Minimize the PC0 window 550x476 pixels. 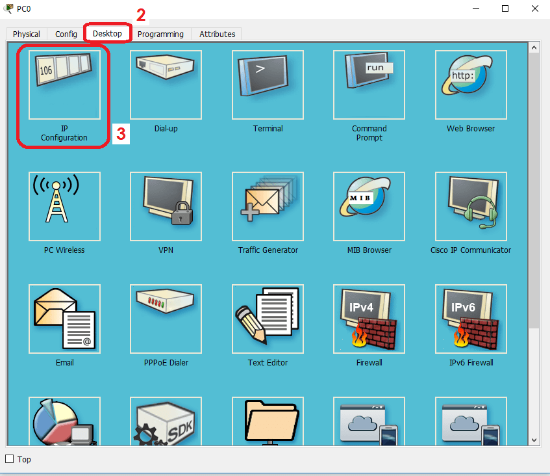pyautogui.click(x=476, y=8)
